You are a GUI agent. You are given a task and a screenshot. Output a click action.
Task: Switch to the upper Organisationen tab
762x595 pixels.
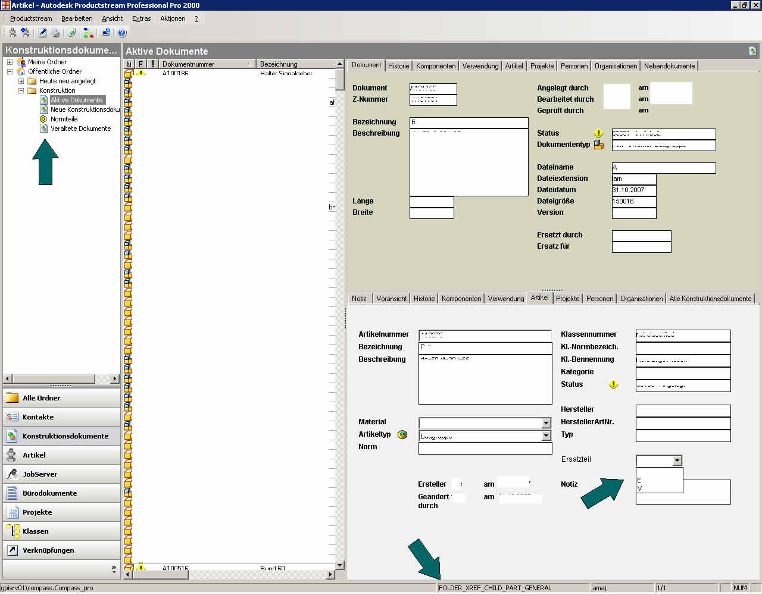click(616, 66)
